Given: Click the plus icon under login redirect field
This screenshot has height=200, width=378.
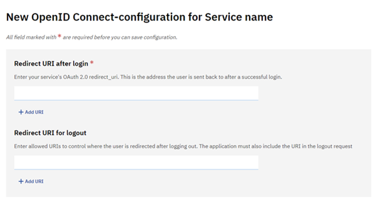Looking at the screenshot, I should pos(21,112).
